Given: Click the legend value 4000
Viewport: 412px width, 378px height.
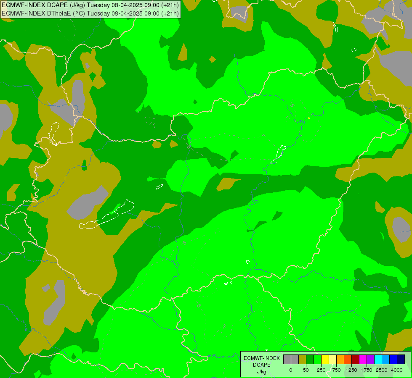Looking at the screenshot, I should click(397, 370).
